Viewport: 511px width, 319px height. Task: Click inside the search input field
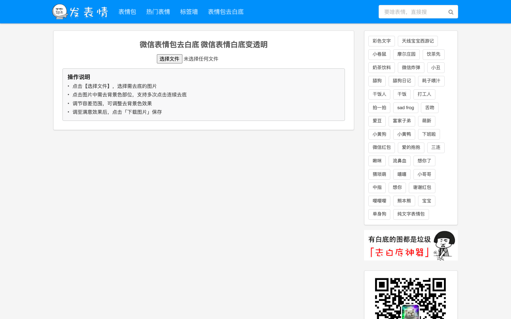tap(412, 12)
